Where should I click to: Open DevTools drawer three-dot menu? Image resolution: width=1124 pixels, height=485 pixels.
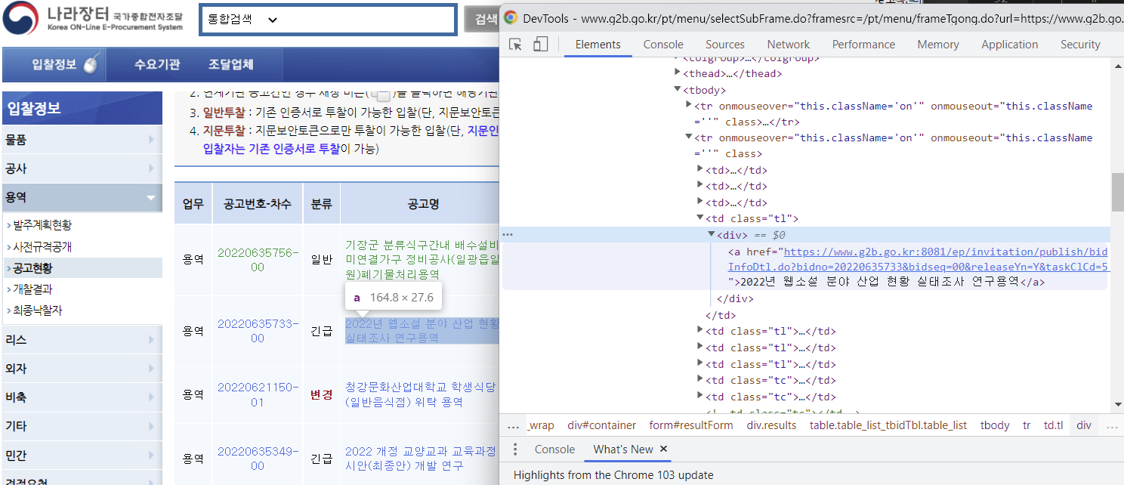click(x=515, y=449)
